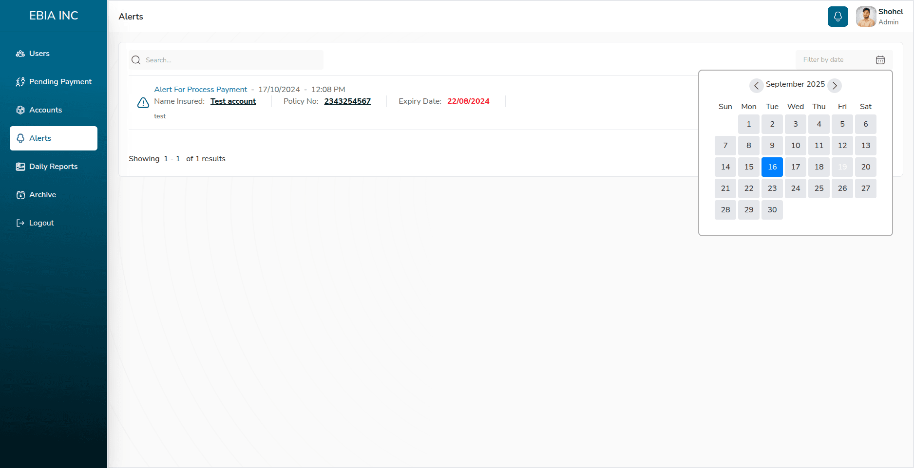This screenshot has width=914, height=468.
Task: Select date 28 in calendar
Action: 725,210
